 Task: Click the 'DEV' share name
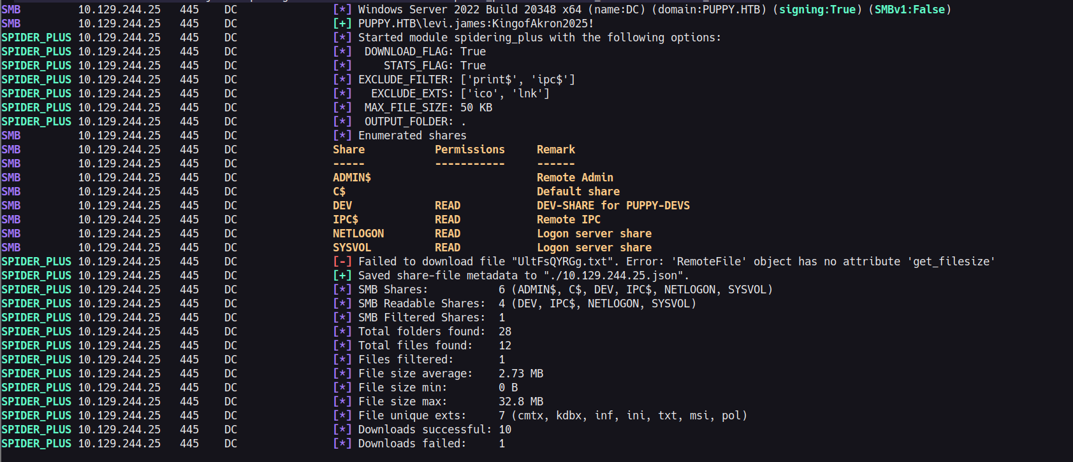342,206
